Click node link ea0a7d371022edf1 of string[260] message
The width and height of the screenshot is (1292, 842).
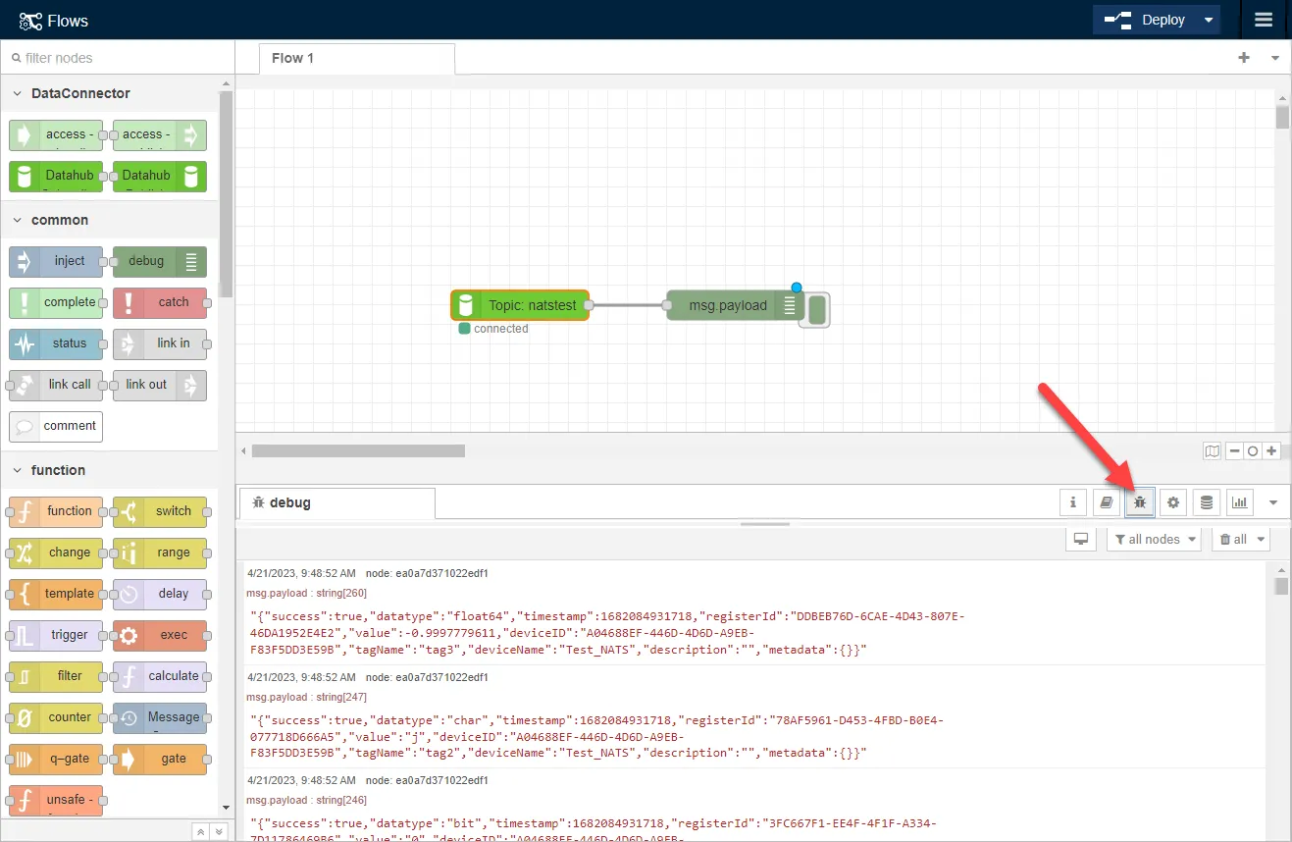[427, 573]
